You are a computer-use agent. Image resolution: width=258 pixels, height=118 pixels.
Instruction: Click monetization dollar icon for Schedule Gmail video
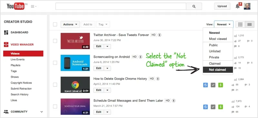coord(221,107)
